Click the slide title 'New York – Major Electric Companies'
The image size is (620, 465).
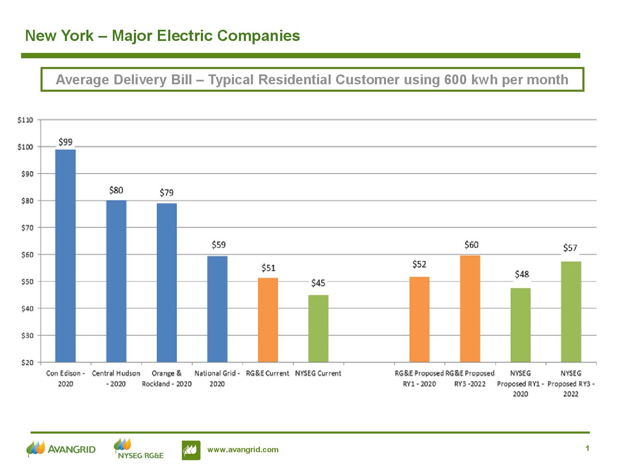pos(162,36)
